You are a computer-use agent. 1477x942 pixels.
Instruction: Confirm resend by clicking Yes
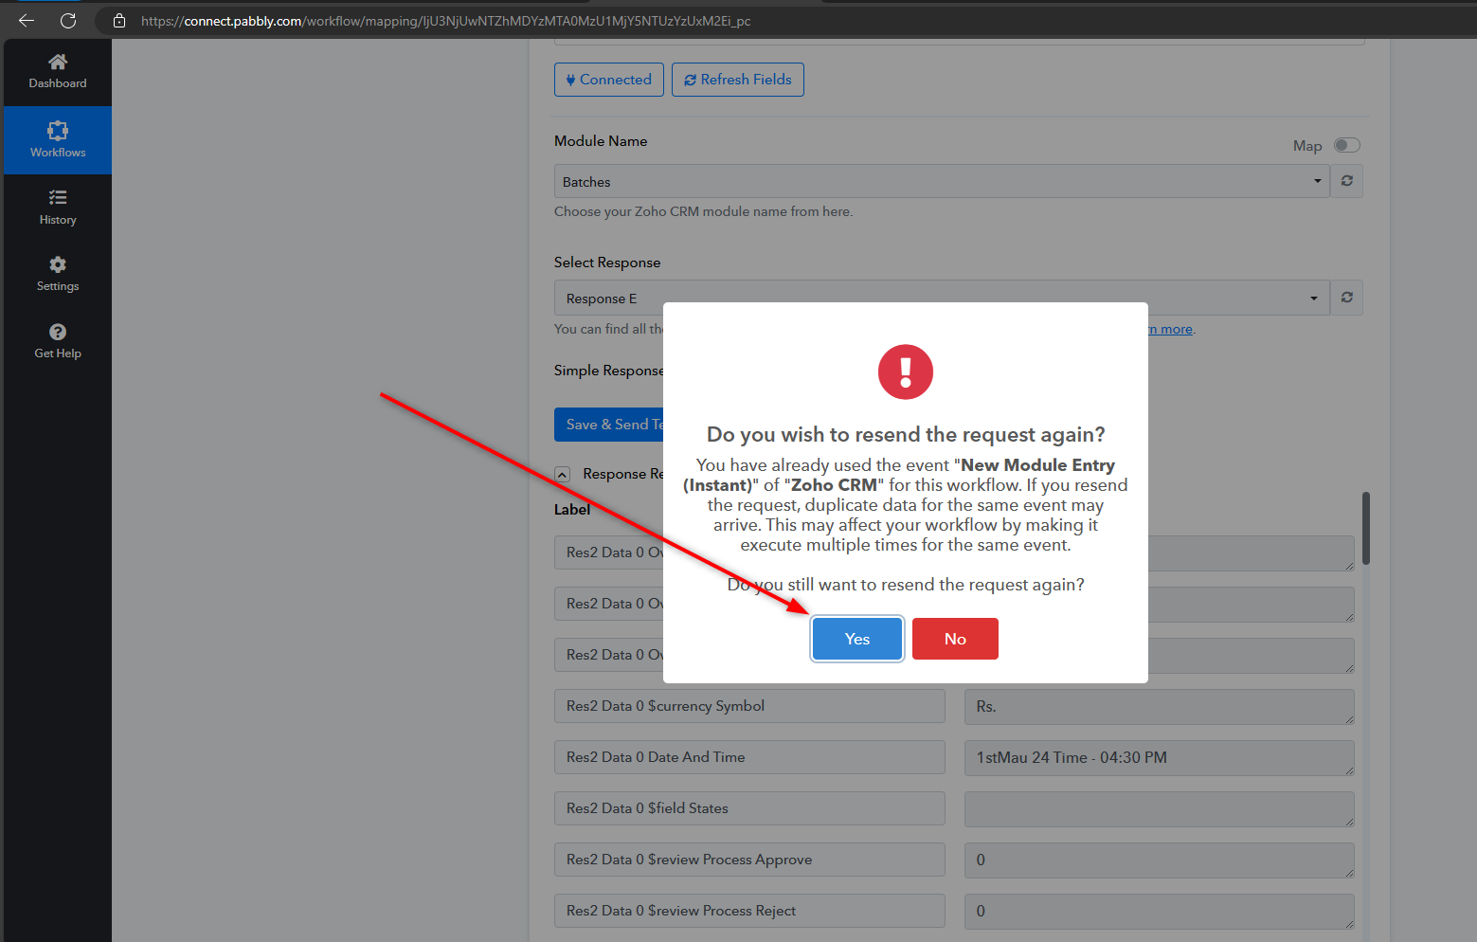(x=857, y=639)
